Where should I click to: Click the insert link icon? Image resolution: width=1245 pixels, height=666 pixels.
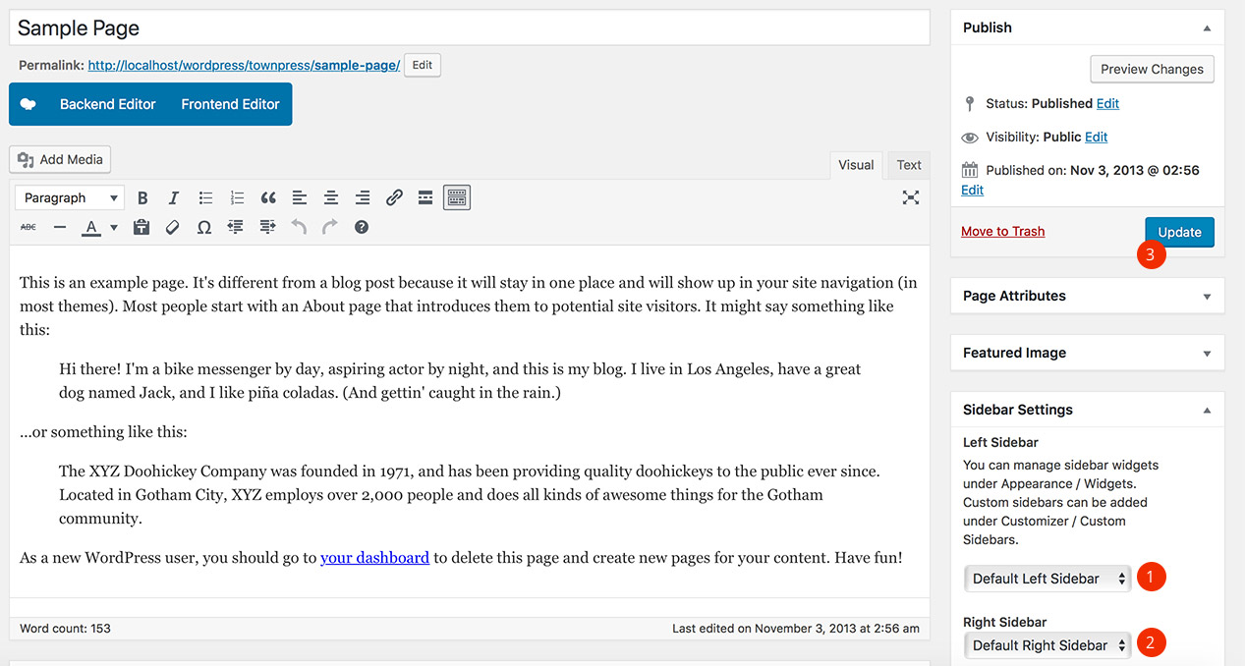(x=394, y=197)
